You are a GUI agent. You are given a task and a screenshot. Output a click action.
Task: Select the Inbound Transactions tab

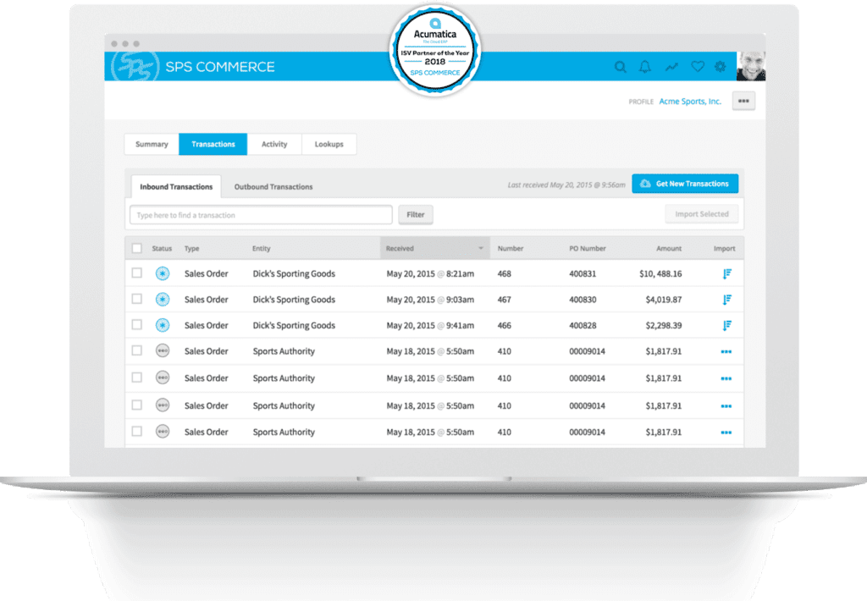176,187
